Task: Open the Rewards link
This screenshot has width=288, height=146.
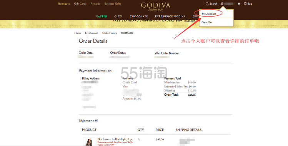Action: pos(95,4)
